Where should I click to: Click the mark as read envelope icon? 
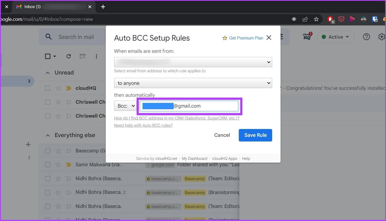click(83, 56)
